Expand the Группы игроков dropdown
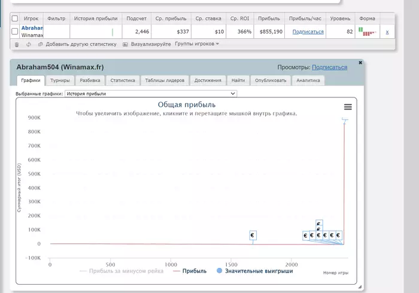This screenshot has width=419, height=293. 197,44
